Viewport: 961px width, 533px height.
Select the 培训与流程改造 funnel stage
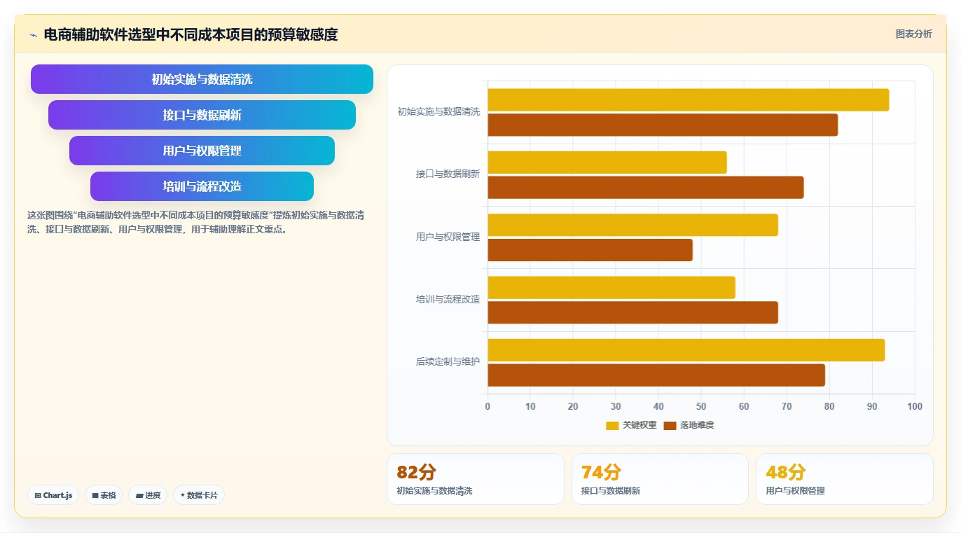(x=202, y=186)
